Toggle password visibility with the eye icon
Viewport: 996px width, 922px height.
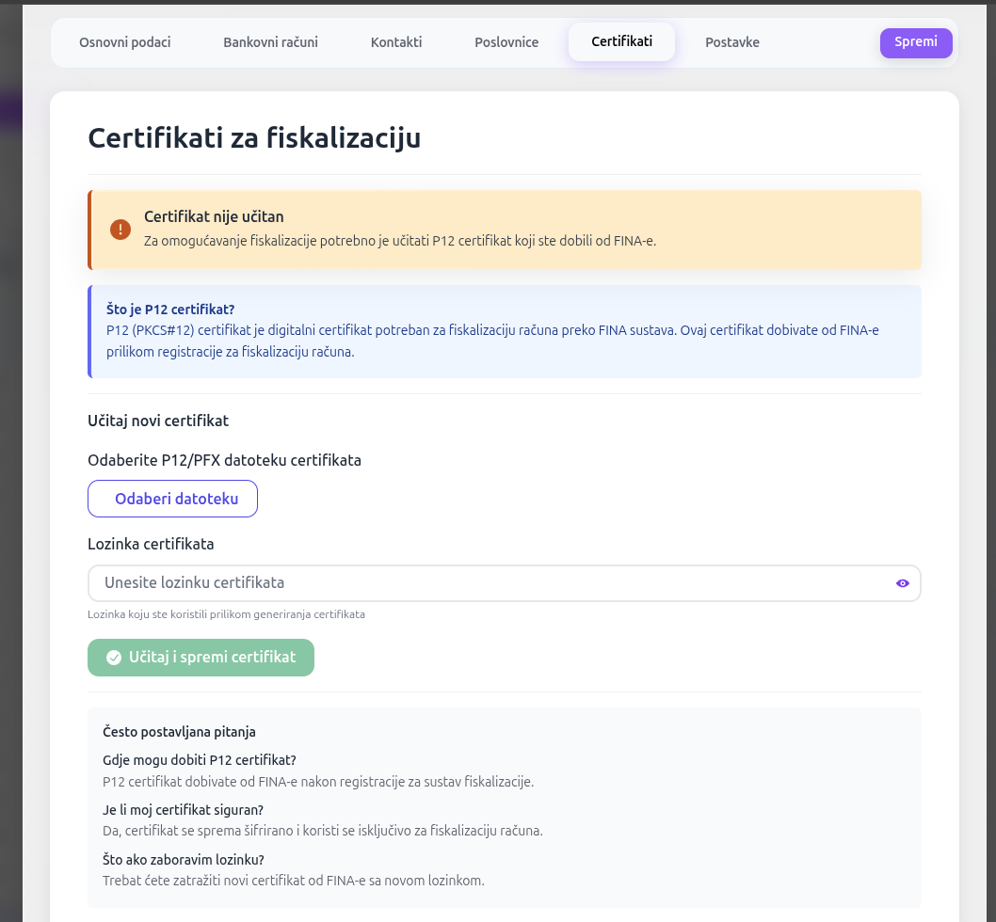point(902,583)
